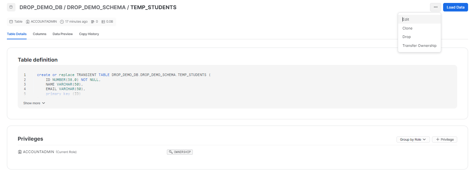Click the Table type icon
The height and width of the screenshot is (178, 473).
pos(11,22)
